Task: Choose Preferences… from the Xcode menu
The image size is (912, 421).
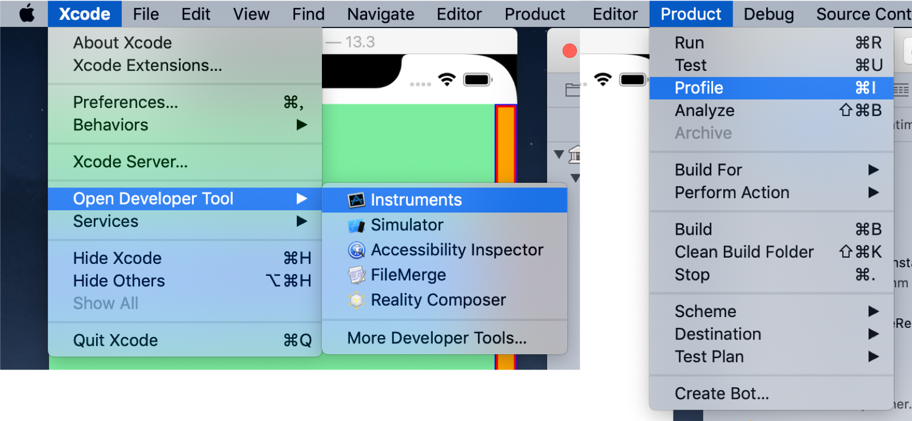Action: (x=126, y=102)
